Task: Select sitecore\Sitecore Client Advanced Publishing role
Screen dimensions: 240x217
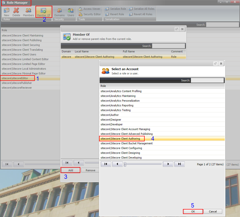Action: [x=162, y=134]
